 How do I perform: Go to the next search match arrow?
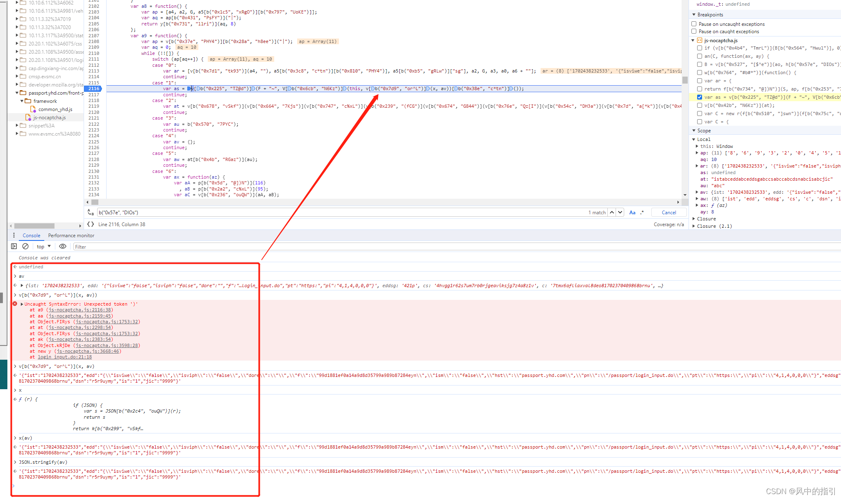621,212
